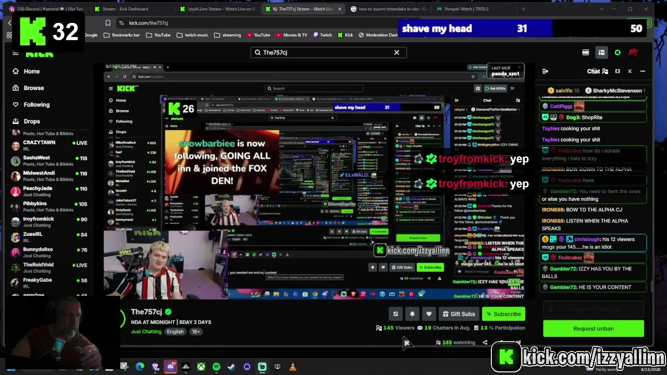This screenshot has width=667, height=375.
Task: Open the red extension icon in header
Action: click(633, 53)
